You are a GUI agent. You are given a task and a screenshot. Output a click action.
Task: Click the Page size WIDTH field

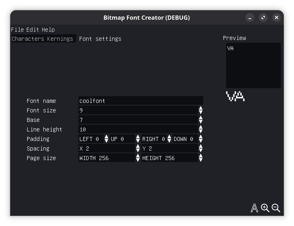point(107,158)
